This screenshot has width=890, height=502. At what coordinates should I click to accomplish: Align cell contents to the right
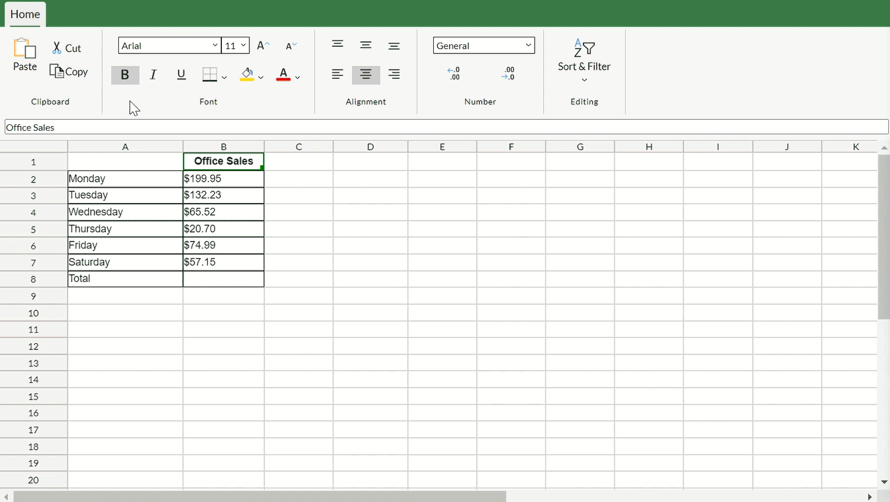[x=394, y=75]
